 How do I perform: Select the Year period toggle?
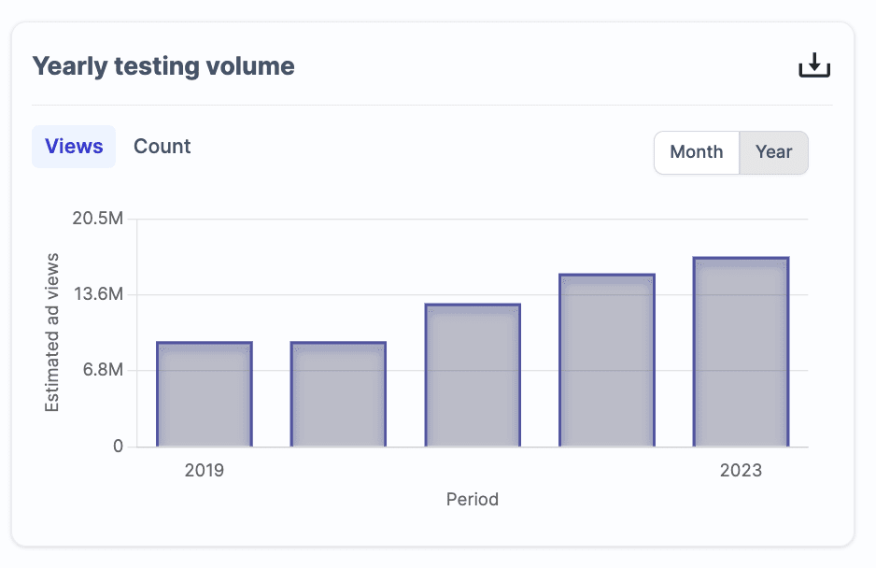tap(773, 152)
